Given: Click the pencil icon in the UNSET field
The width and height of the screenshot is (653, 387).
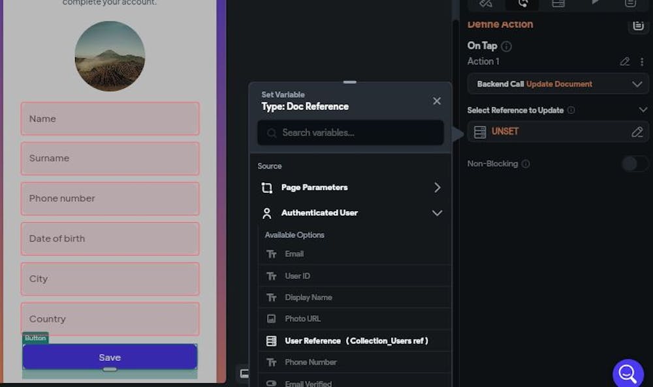Looking at the screenshot, I should click(637, 132).
